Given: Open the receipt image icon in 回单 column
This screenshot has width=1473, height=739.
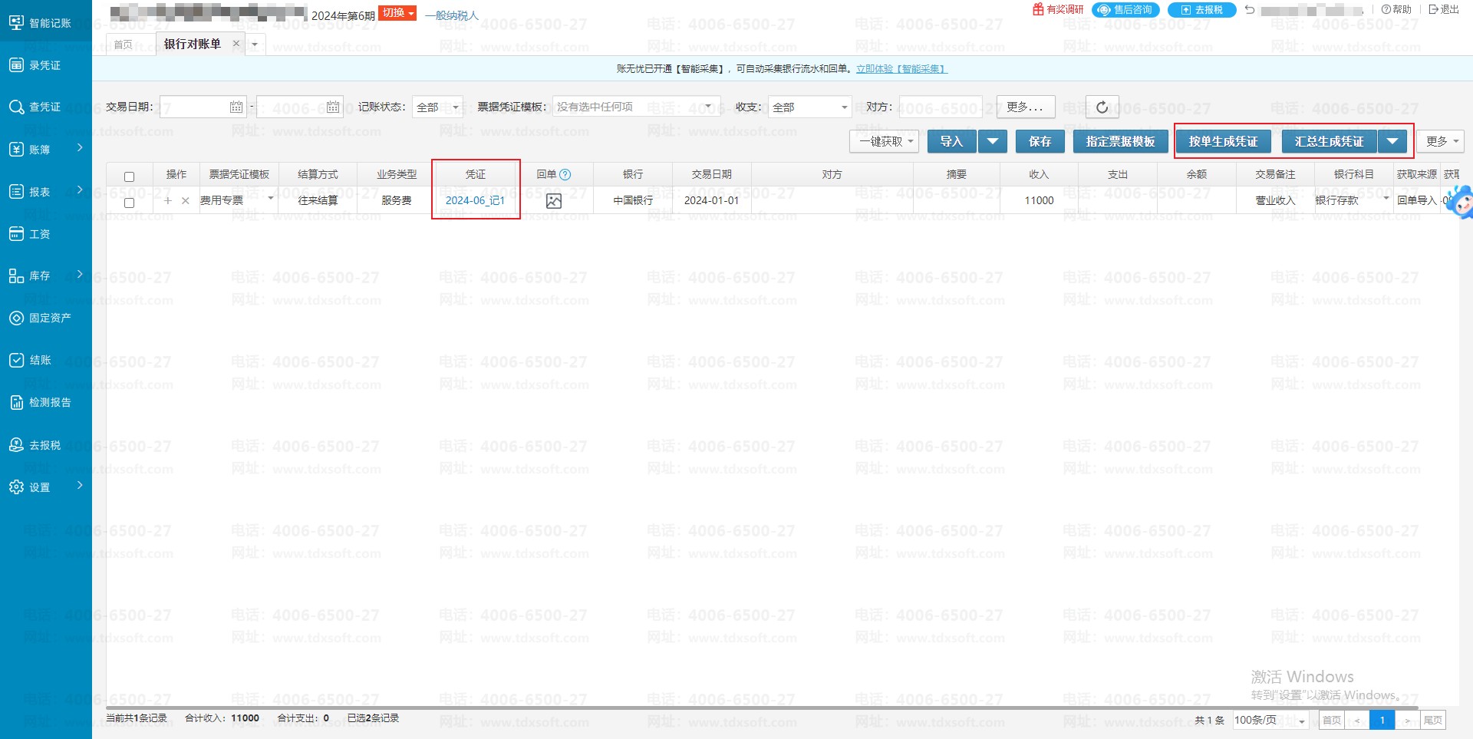Looking at the screenshot, I should click(553, 201).
